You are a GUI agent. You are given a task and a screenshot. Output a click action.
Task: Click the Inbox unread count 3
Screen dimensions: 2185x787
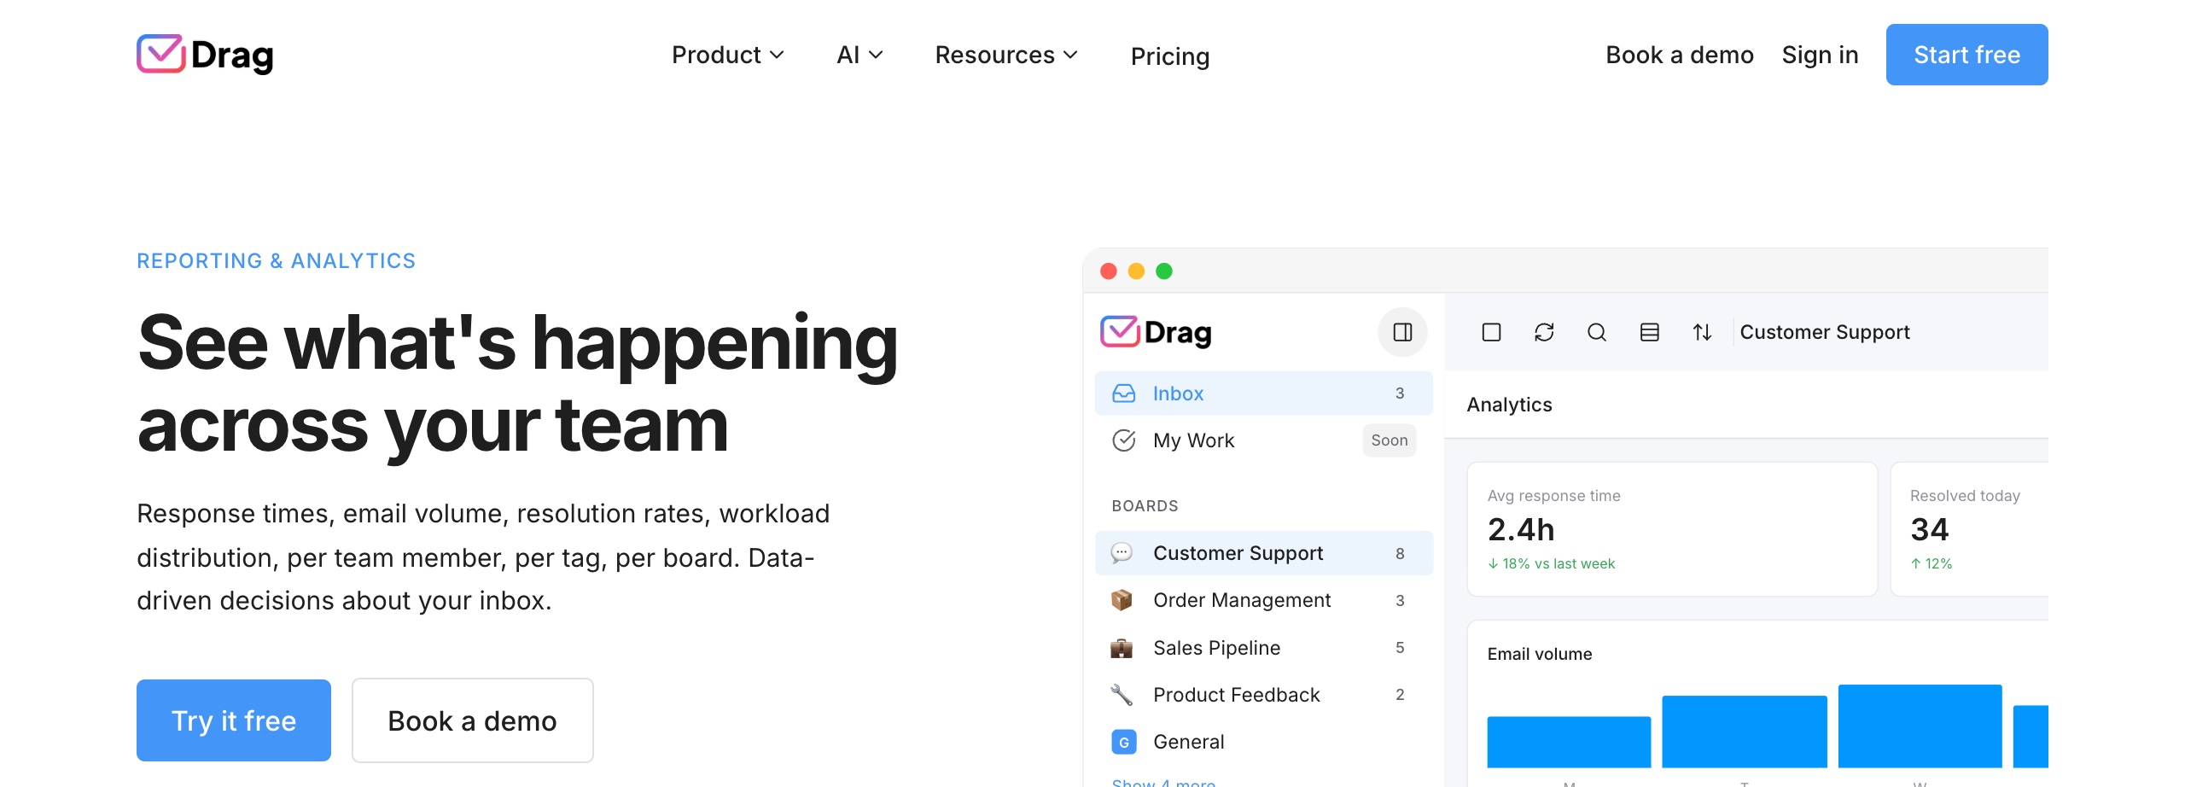1400,393
